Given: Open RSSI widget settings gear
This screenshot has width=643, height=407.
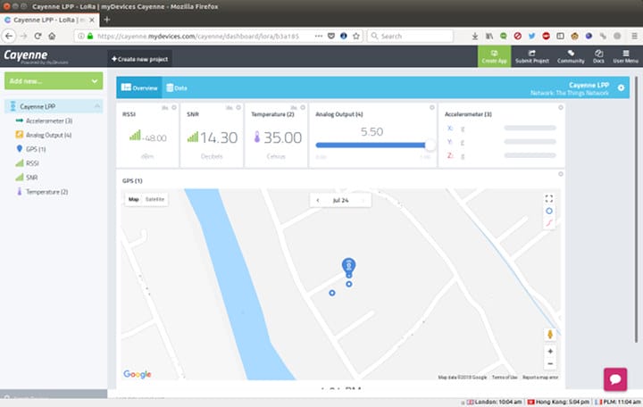Looking at the screenshot, I should (174, 107).
